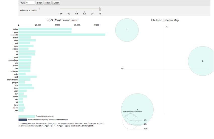Click the 'like' term label
The width and height of the screenshot is (214, 139).
16,85
